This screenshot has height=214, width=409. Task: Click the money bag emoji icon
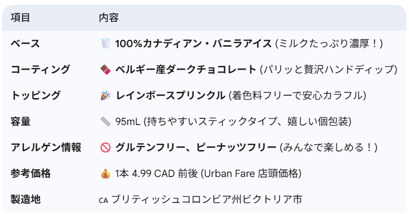pyautogui.click(x=105, y=174)
